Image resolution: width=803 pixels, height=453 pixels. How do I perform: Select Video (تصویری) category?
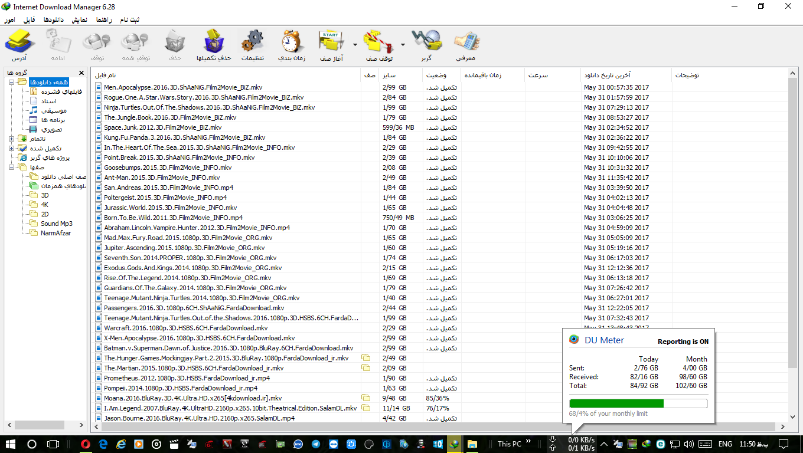[x=46, y=129]
